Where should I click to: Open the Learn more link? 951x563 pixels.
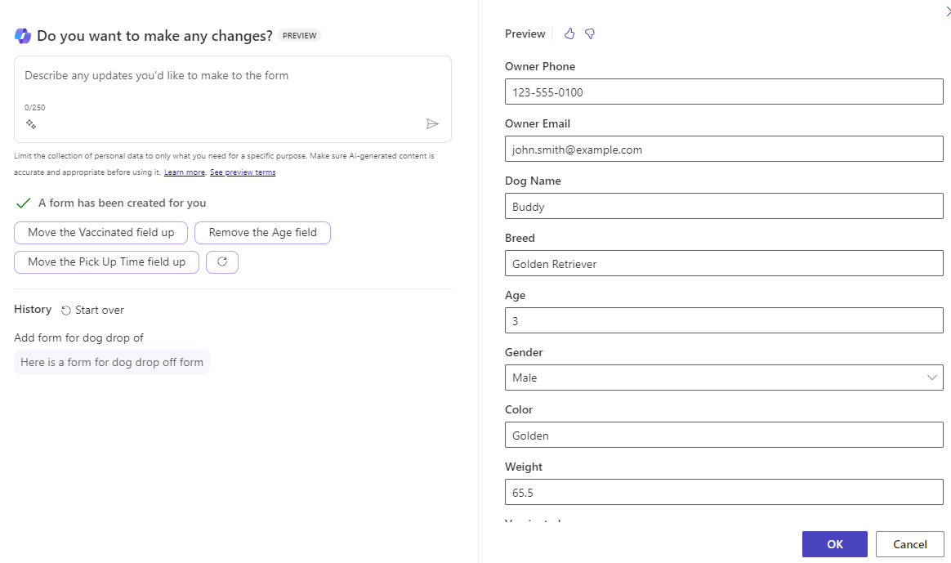pos(185,172)
